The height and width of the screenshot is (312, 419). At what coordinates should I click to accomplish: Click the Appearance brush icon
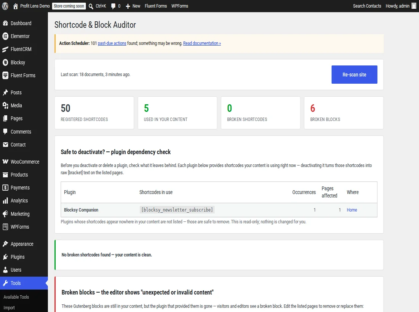pyautogui.click(x=5, y=244)
